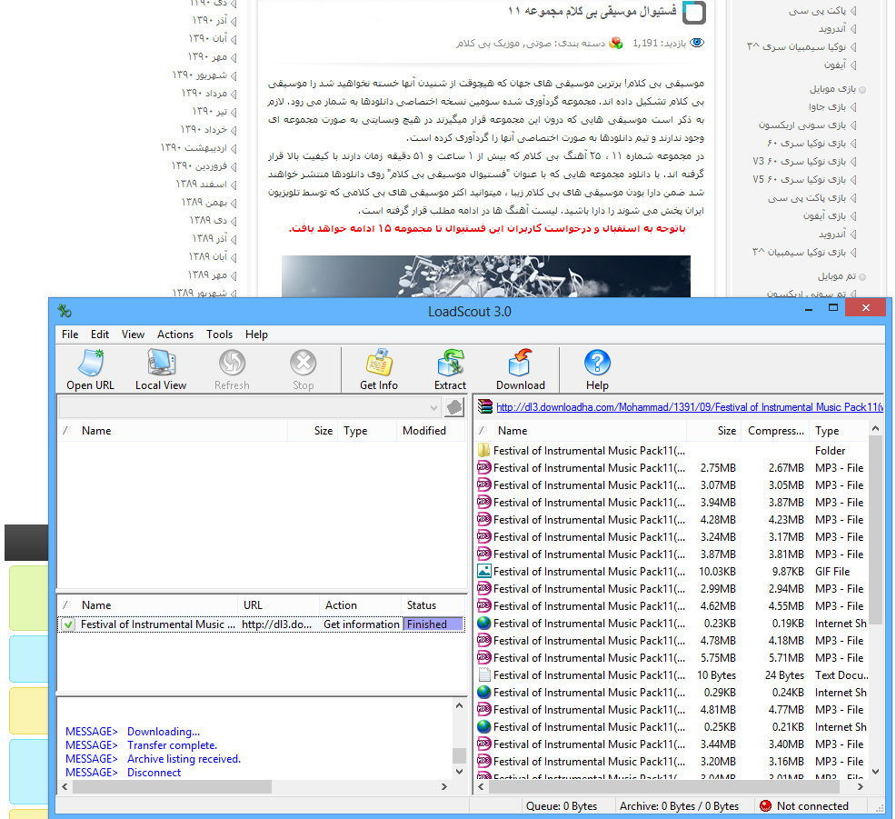896x819 pixels.
Task: Open the شهریور ۱۳۹۰ archive link on webpage
Action: (200, 75)
